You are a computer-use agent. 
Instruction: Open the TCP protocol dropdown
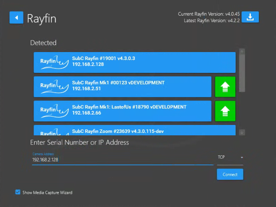(230, 157)
